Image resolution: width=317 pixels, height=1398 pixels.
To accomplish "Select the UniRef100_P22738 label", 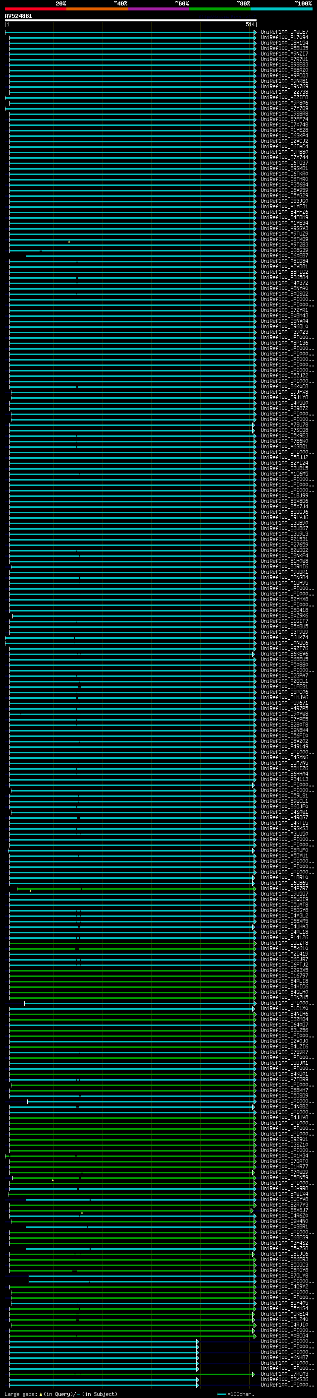I will [284, 92].
